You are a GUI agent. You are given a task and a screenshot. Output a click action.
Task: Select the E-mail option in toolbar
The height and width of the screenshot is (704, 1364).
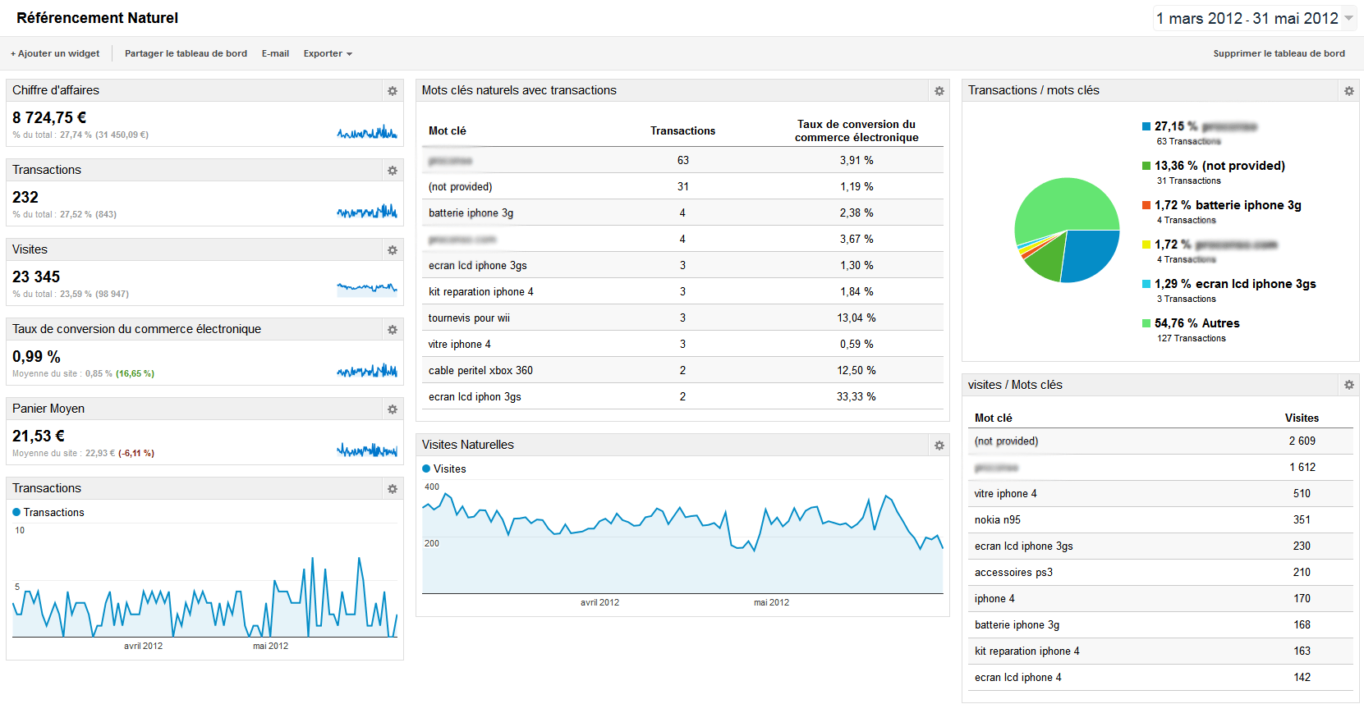(275, 54)
